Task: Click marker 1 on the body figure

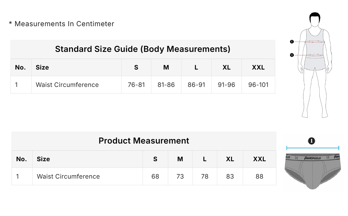Action: (x=292, y=42)
